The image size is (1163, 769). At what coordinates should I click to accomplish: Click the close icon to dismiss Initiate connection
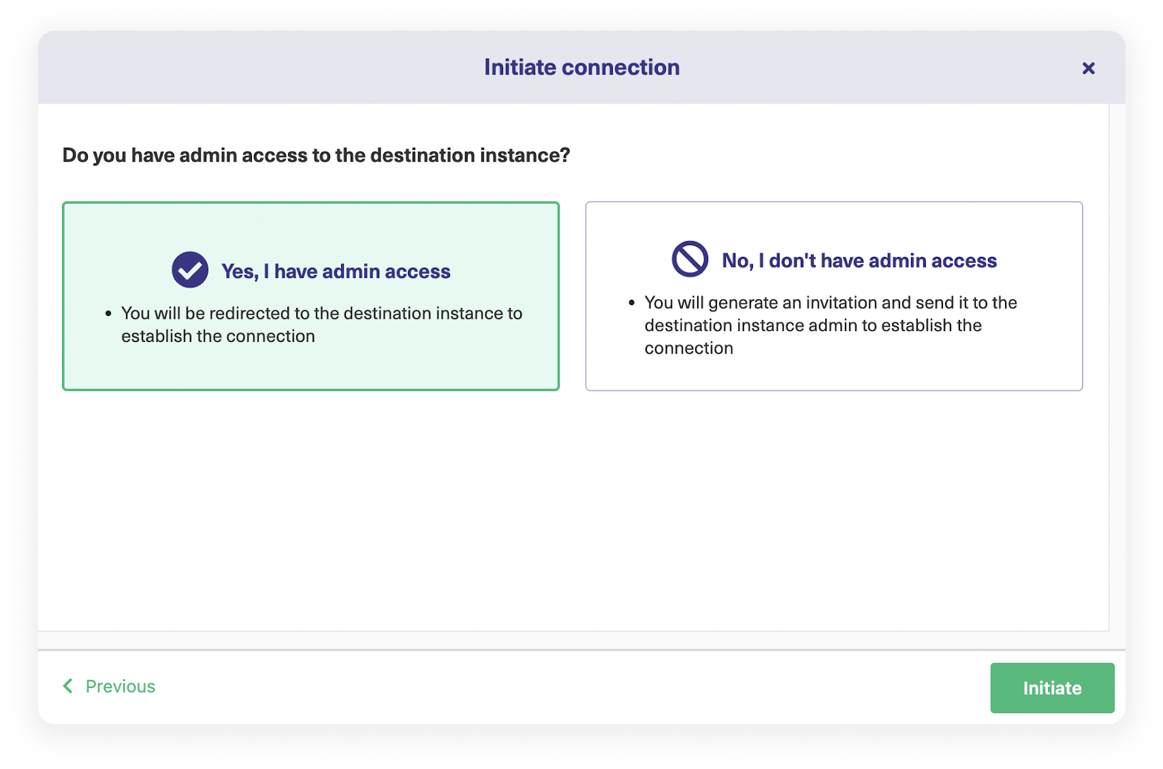pos(1088,68)
